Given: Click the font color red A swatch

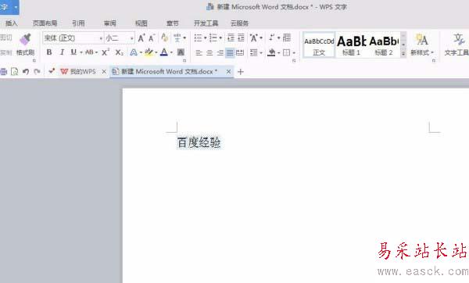Looking at the screenshot, I should tap(164, 52).
